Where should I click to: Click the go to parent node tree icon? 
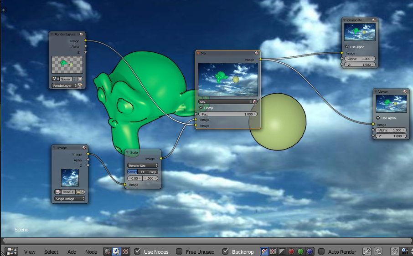click(x=378, y=251)
